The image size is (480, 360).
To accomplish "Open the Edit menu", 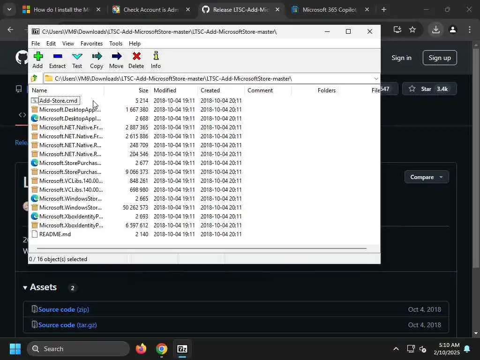I will (51, 44).
